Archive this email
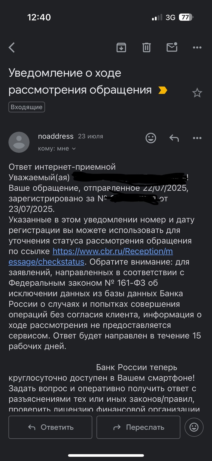Image resolution: width=212 pixels, height=461 pixels. coord(121,48)
